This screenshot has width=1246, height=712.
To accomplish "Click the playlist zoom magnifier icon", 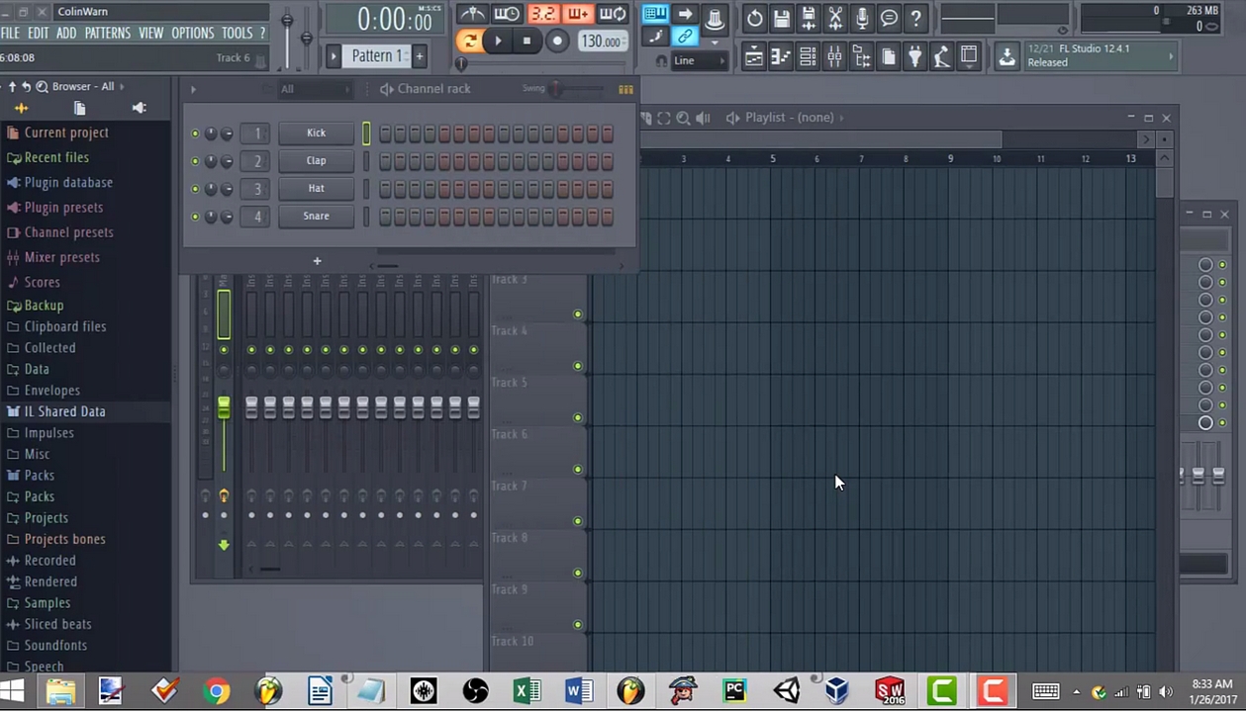I will click(683, 118).
